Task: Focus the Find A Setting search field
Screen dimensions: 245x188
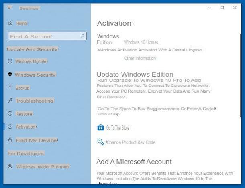Action: pyautogui.click(x=47, y=36)
